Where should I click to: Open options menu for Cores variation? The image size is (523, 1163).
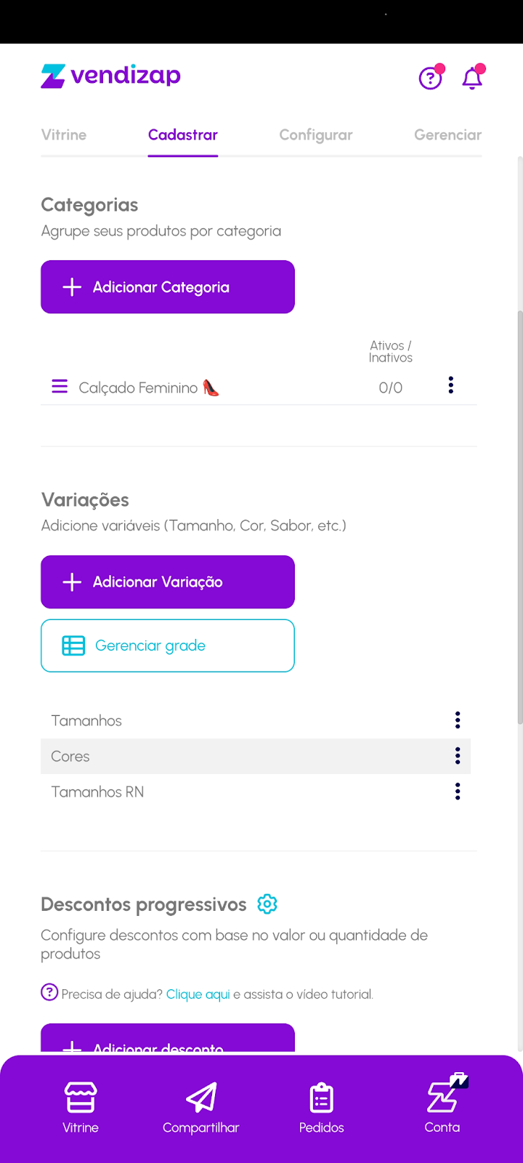tap(458, 756)
